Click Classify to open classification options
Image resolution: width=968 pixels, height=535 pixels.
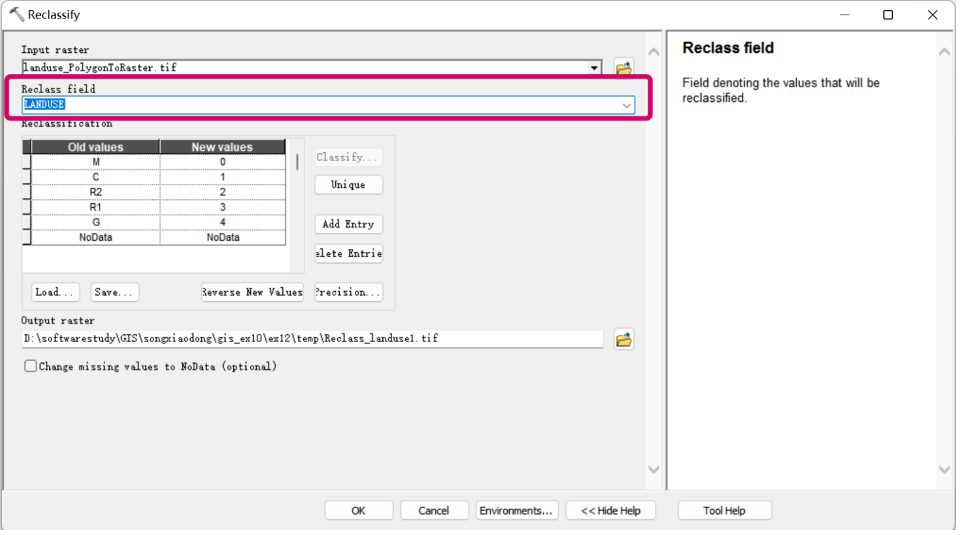pyautogui.click(x=347, y=157)
